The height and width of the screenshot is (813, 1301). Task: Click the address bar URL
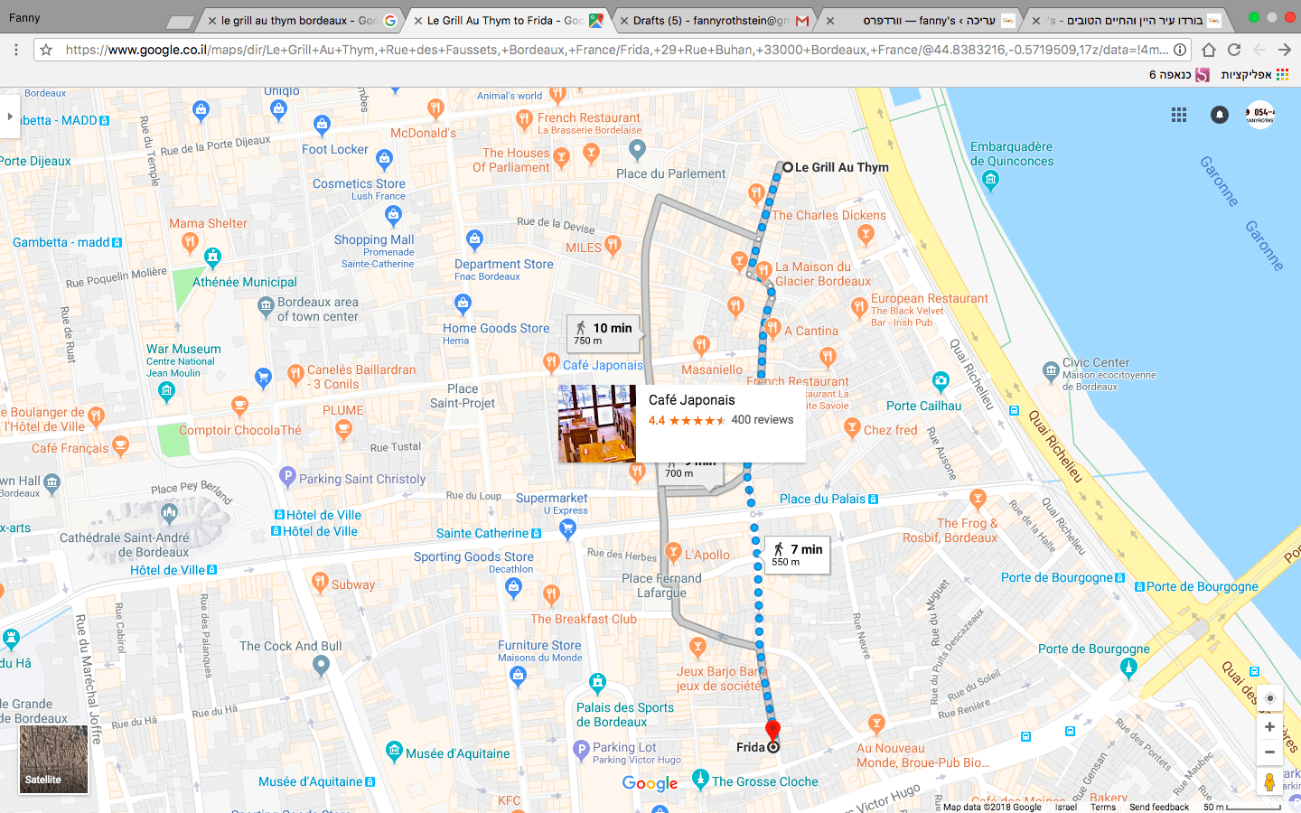tap(616, 50)
